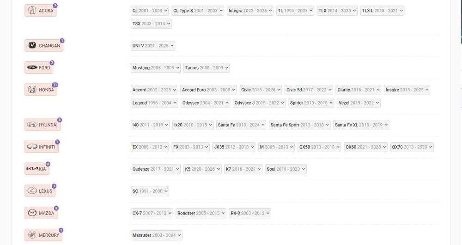Click the MAZDA brand name label
The width and height of the screenshot is (462, 245).
tap(47, 213)
